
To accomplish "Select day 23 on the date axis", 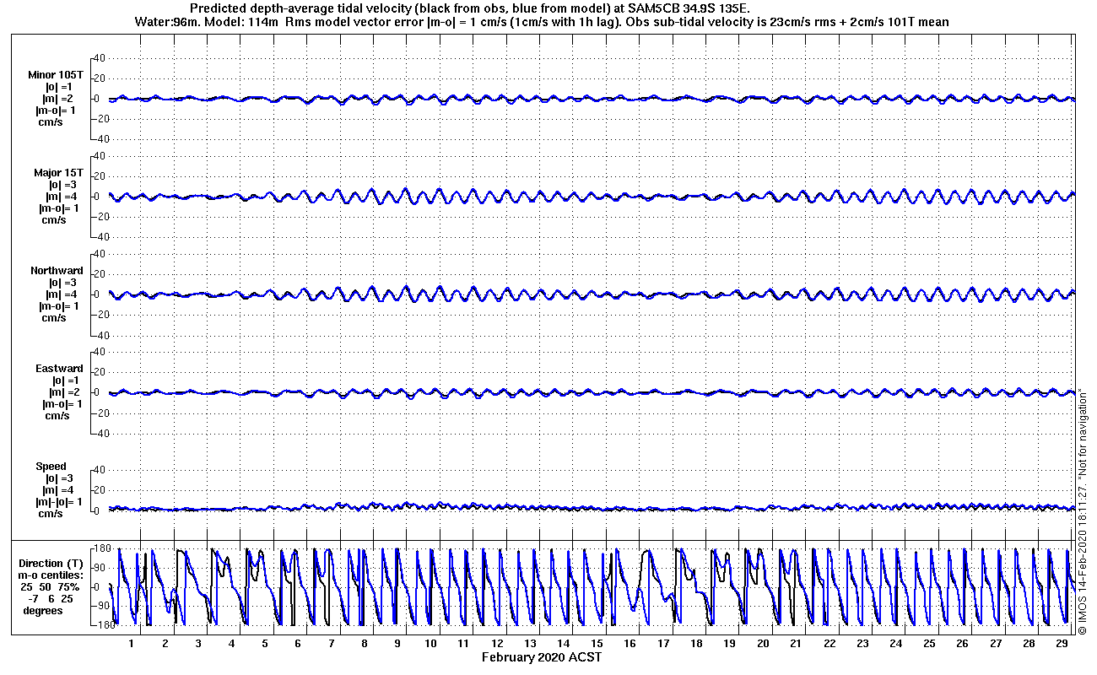I will (x=862, y=644).
